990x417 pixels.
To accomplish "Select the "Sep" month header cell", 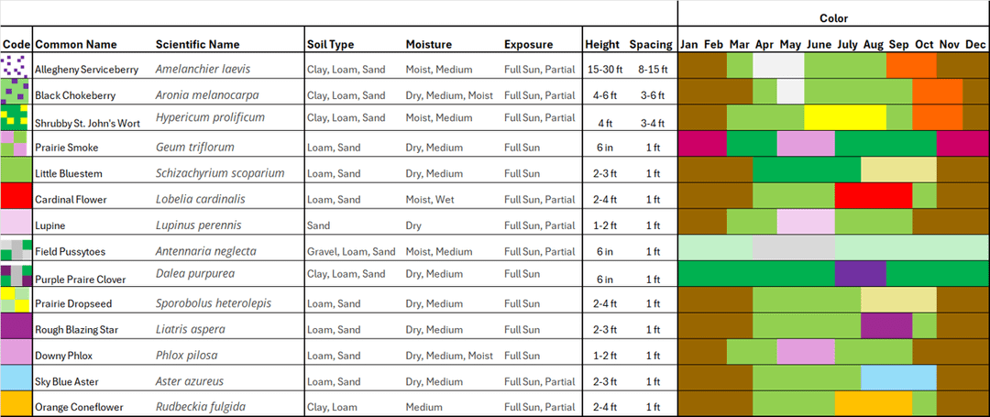I will click(x=898, y=44).
